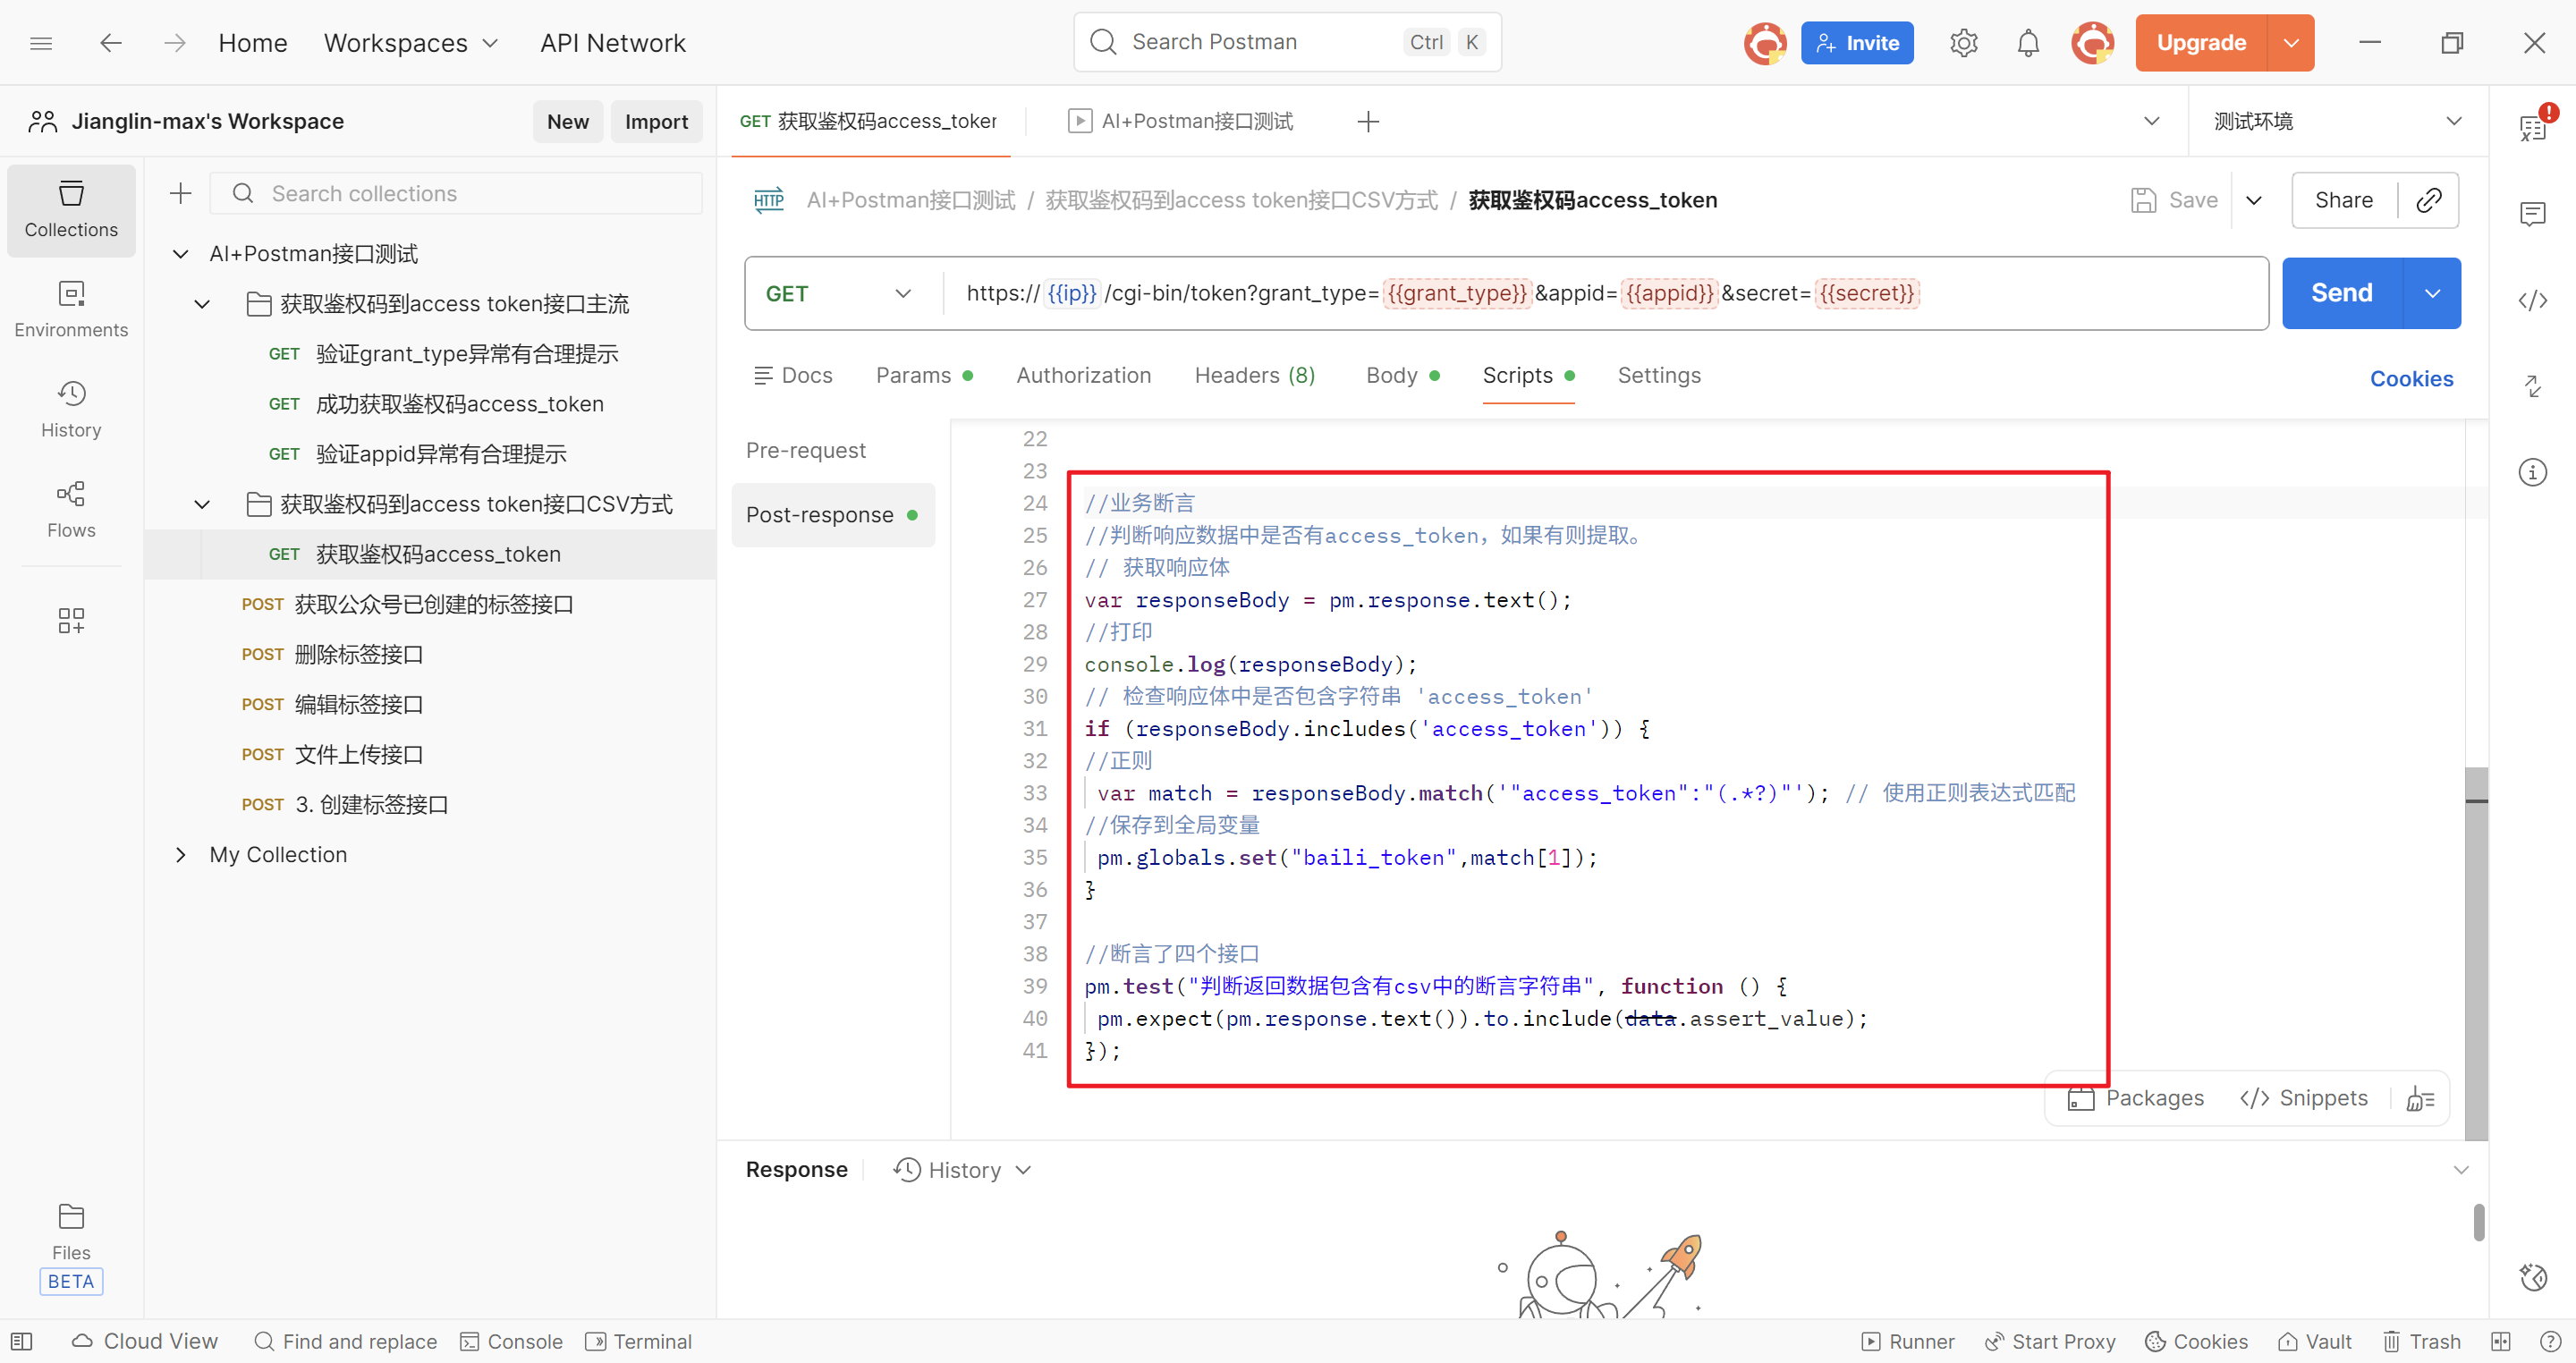
Task: Expand the My Collection tree node
Action: (x=180, y=854)
